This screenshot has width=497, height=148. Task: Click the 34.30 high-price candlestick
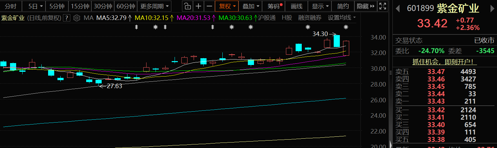click(x=337, y=41)
